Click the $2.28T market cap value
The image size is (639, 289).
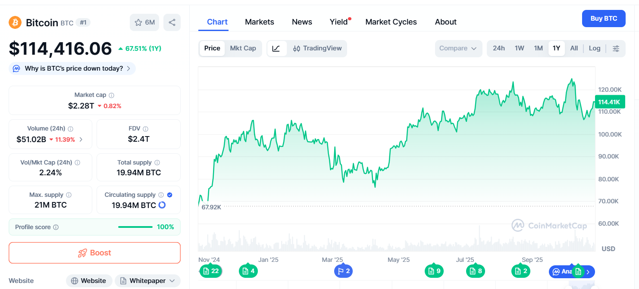[81, 106]
